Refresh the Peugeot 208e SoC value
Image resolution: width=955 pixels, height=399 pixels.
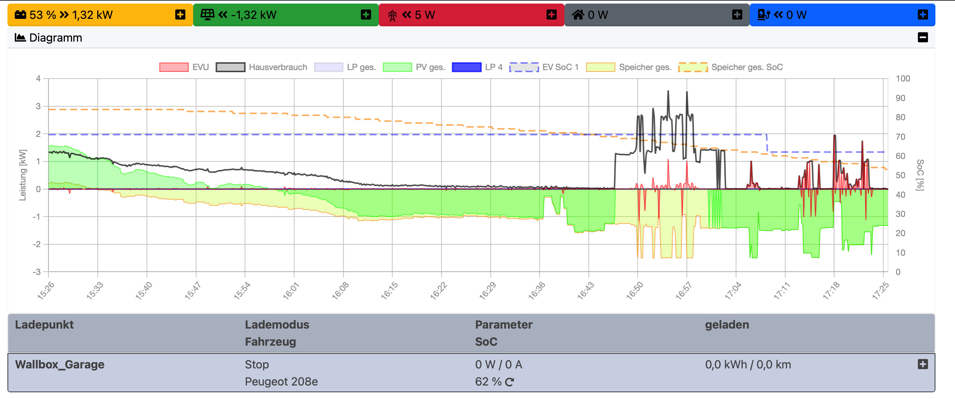(509, 382)
